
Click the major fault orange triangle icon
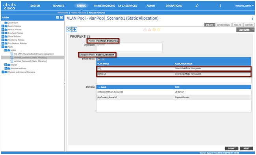click(149, 30)
